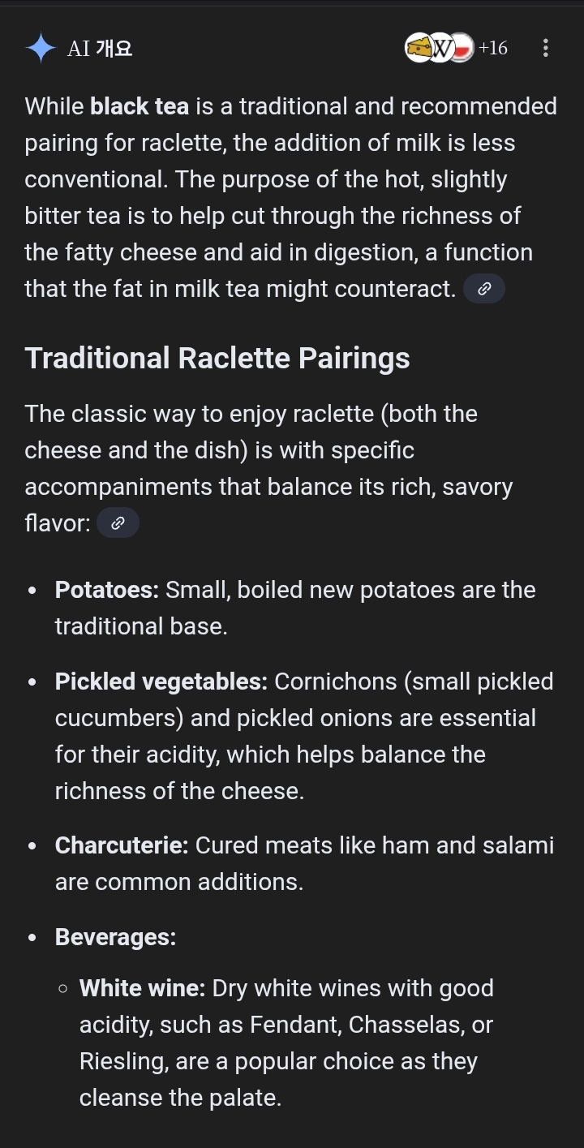Select the 'Charcuterie:' list item label
The width and height of the screenshot is (584, 1148).
[x=122, y=845]
